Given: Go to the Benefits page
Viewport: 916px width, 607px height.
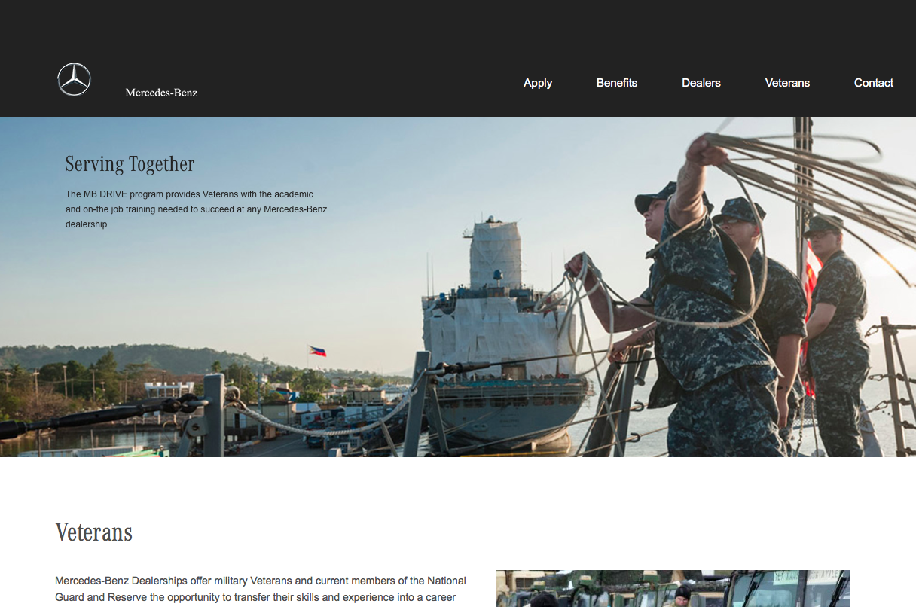Looking at the screenshot, I should tap(617, 83).
